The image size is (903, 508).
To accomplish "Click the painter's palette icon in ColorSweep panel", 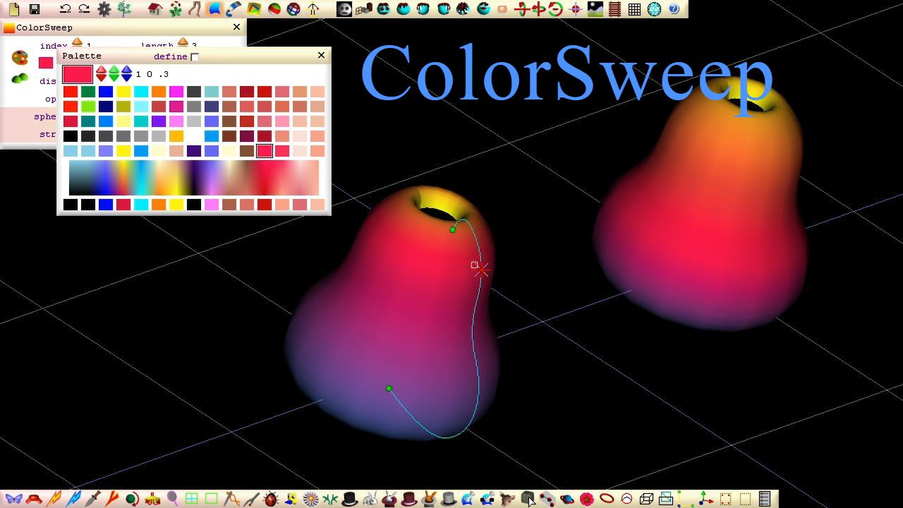I will tap(20, 57).
